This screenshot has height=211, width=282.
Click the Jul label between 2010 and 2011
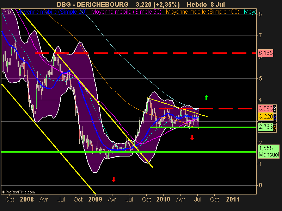197,199
